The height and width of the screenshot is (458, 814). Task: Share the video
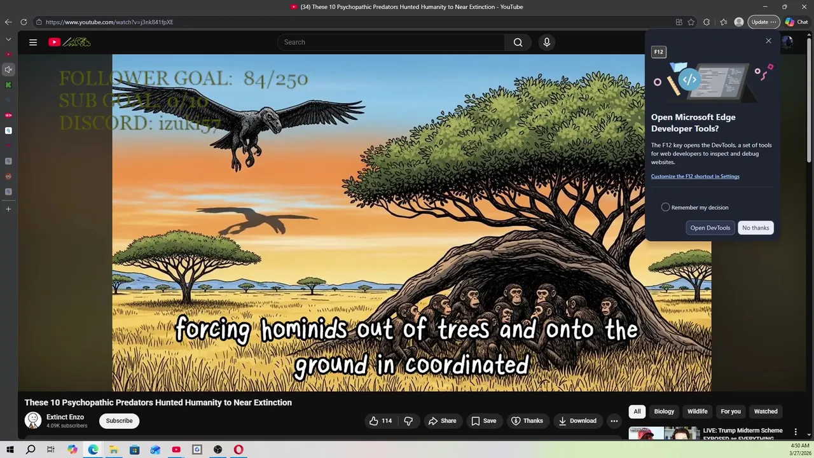[442, 421]
